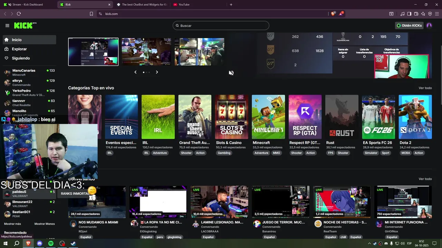Open the Brave Shields icon

pyautogui.click(x=333, y=14)
